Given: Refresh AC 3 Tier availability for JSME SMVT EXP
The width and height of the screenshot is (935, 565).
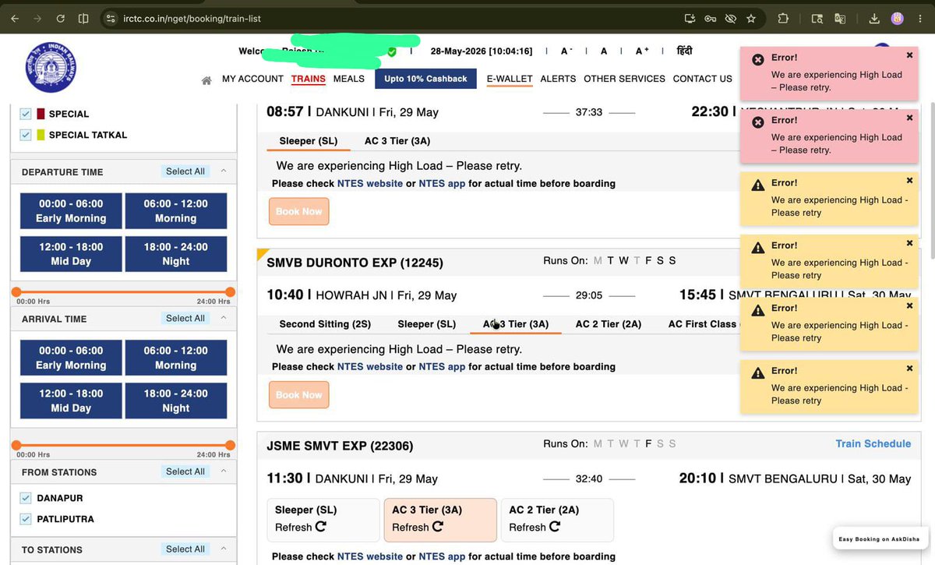Looking at the screenshot, I should 437,528.
